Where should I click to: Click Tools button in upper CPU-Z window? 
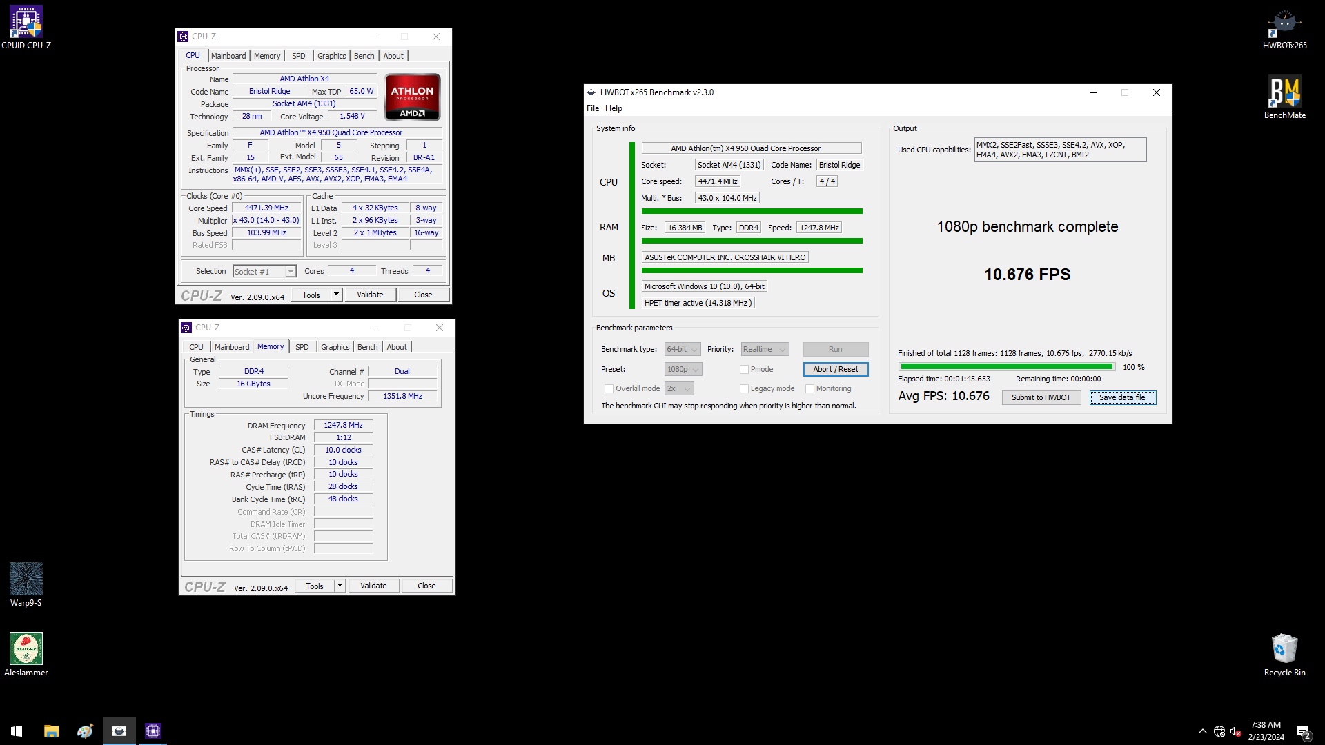pyautogui.click(x=311, y=295)
